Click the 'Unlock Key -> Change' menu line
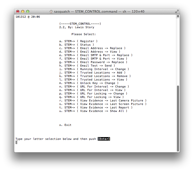This screenshot has height=172, width=194. (89, 83)
